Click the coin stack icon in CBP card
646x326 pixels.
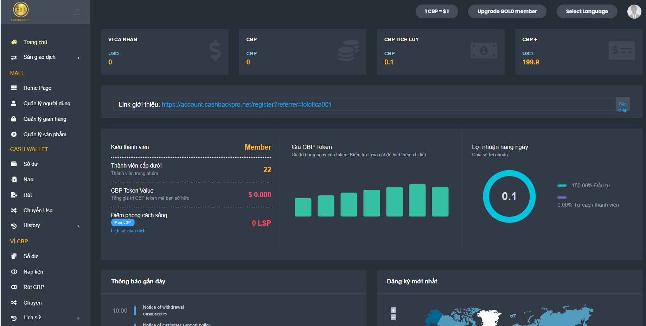pos(348,50)
